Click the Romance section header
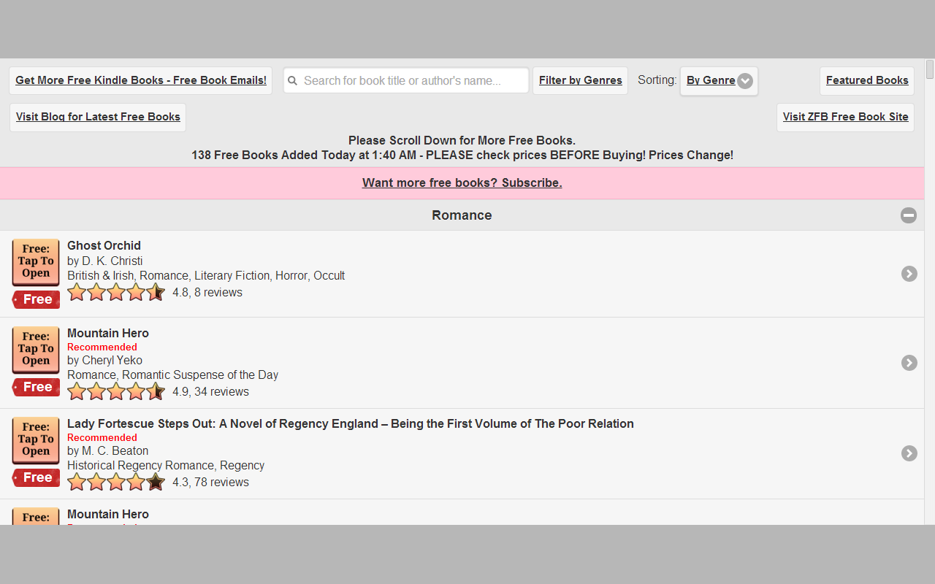 (462, 215)
